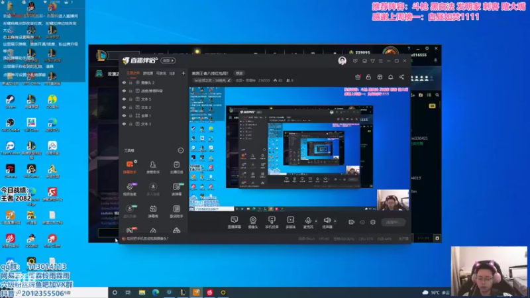530x298 pixels.
Task: Select the 文本 2 source row
Action: click(x=154, y=107)
